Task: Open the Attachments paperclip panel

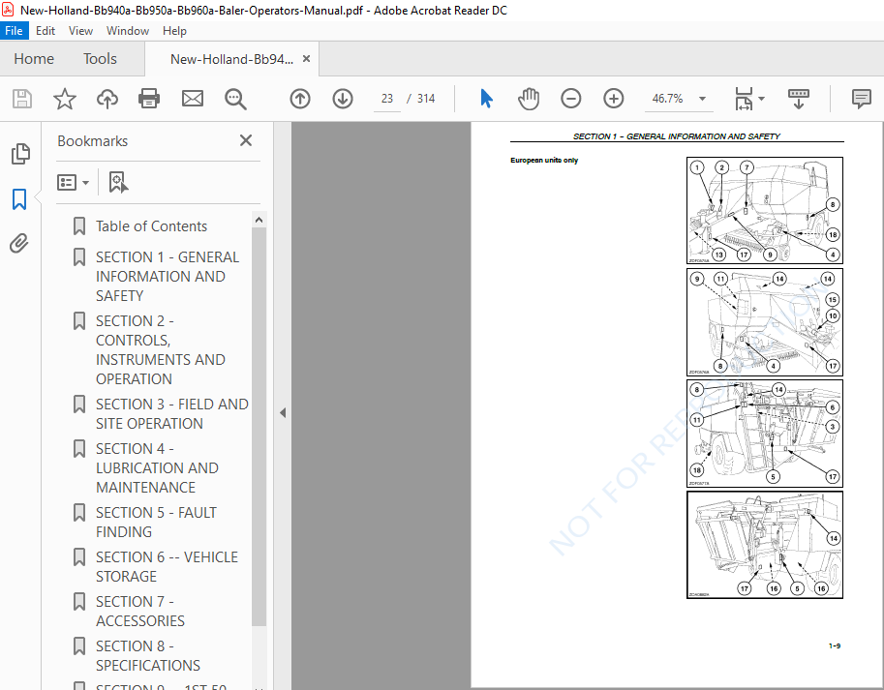Action: 19,243
